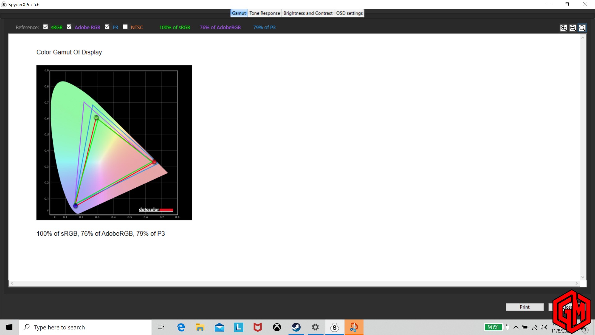Open the Wi-Fi network tray icon
Viewport: 595px width, 335px height.
coord(535,327)
